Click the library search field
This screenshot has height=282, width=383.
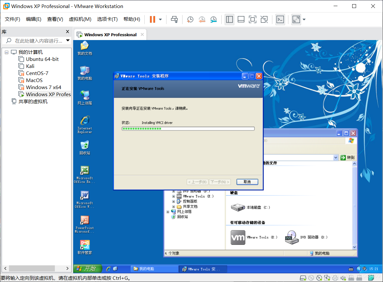[36, 40]
